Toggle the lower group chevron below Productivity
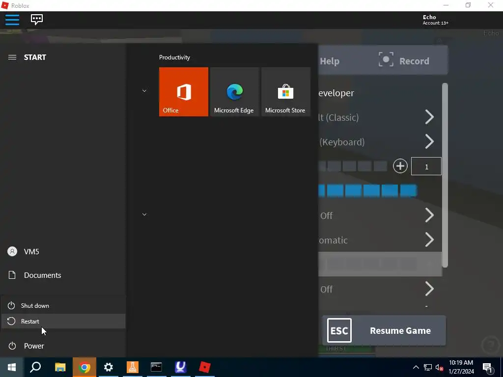Viewport: 503px width, 377px height. pyautogui.click(x=144, y=215)
